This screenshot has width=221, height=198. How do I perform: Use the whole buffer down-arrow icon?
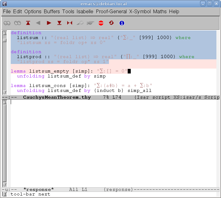click(x=59, y=23)
